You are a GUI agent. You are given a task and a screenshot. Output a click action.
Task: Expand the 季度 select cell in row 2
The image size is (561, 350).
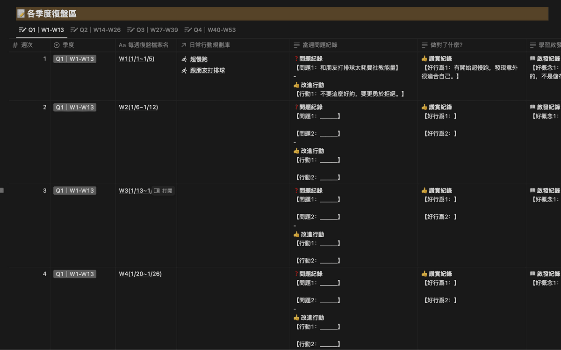(x=75, y=108)
